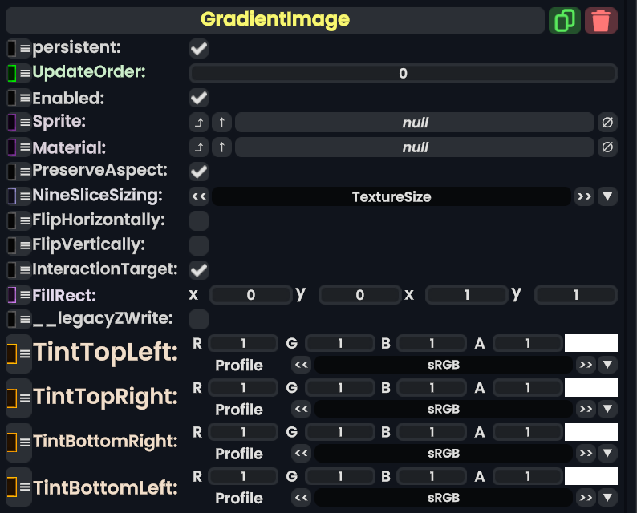
Task: Toggle the InteractionTarget checkbox
Action: [x=198, y=269]
